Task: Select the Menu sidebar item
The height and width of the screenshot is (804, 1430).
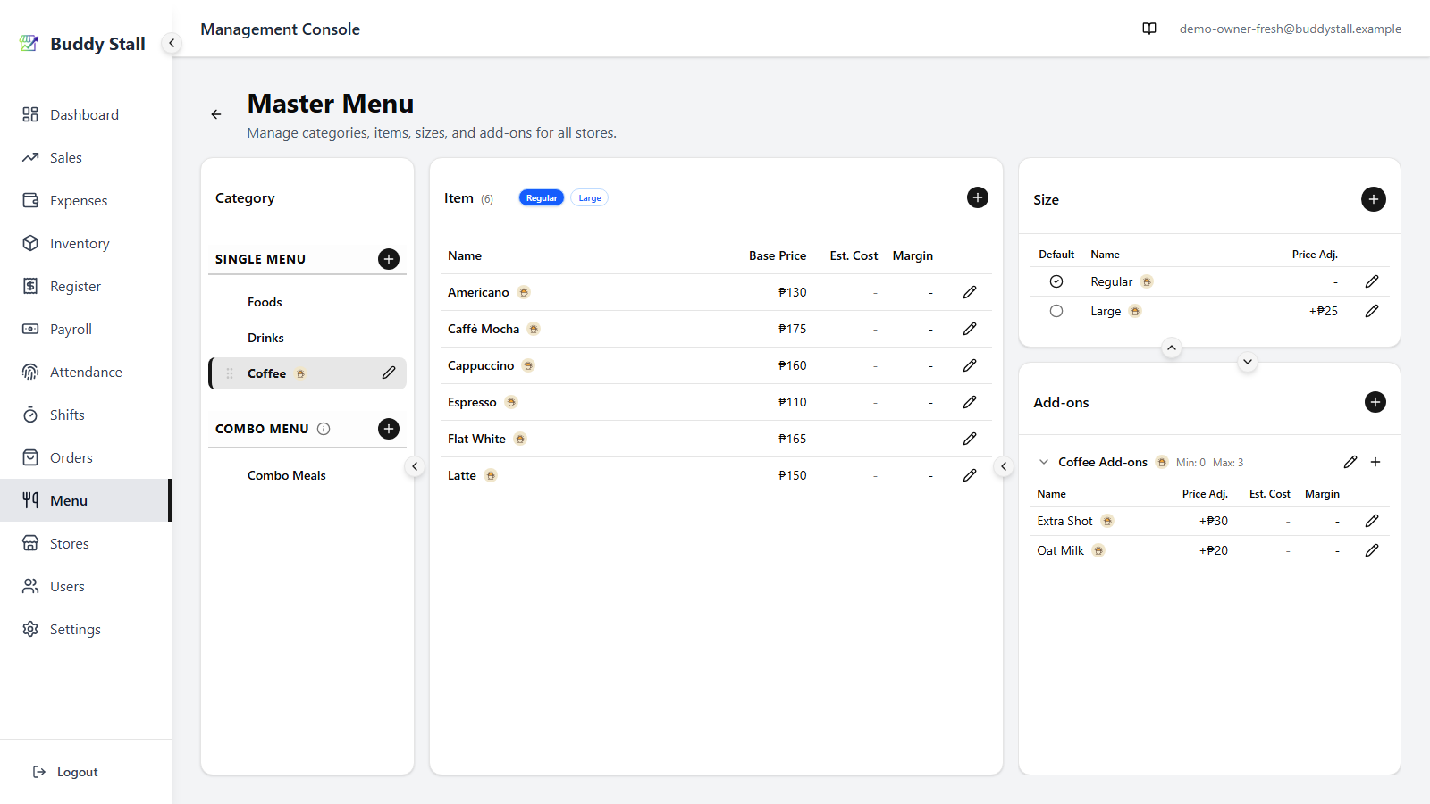Action: 86,500
